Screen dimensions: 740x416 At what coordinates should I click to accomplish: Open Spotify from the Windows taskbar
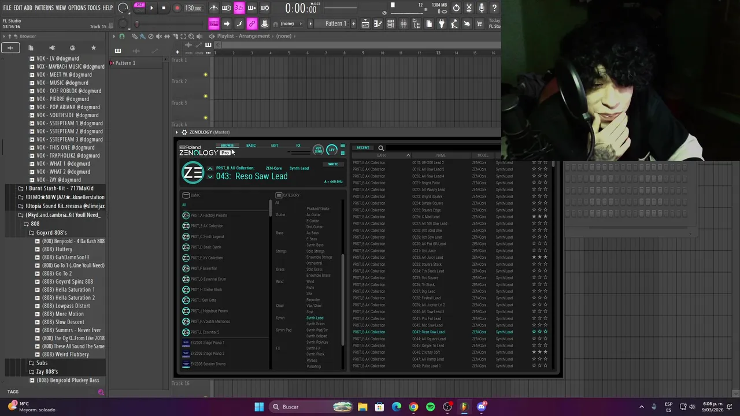(x=430, y=407)
